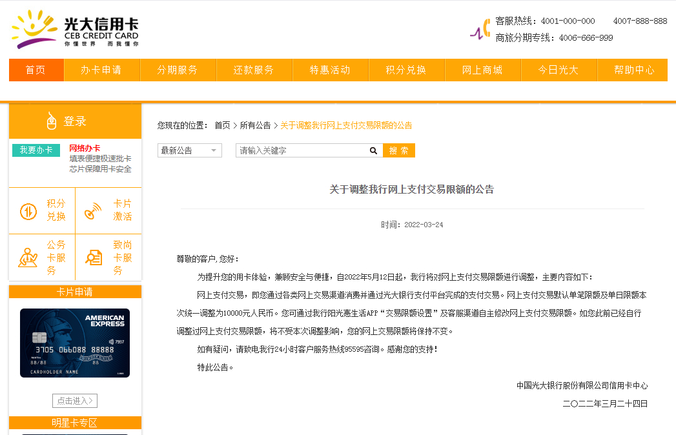Click the customer hotline phone icon
676x435 pixels.
(x=480, y=30)
